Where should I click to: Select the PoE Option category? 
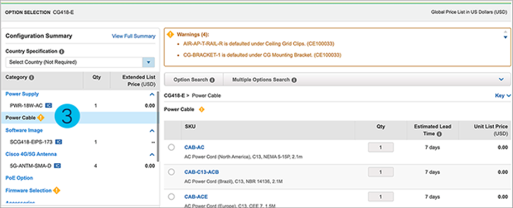coord(19,178)
